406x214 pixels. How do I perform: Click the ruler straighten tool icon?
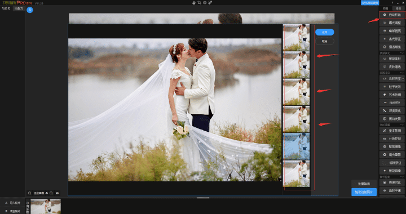coord(210,2)
